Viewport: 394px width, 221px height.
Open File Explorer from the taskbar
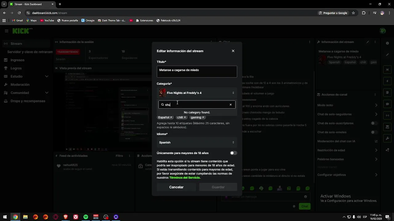coord(25,217)
